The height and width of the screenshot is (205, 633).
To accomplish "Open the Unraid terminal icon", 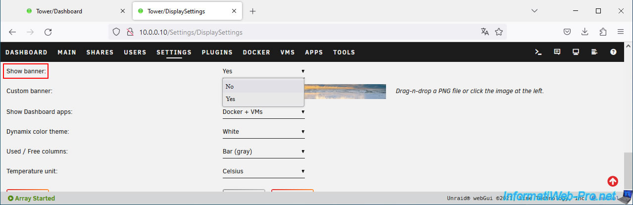I will [x=538, y=52].
